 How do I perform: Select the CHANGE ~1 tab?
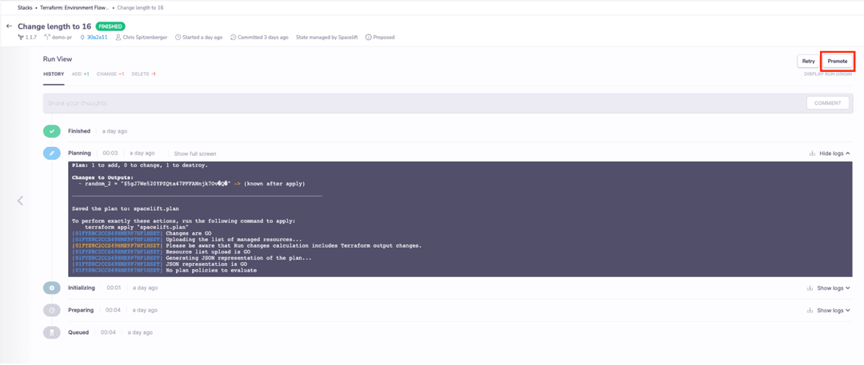[110, 73]
